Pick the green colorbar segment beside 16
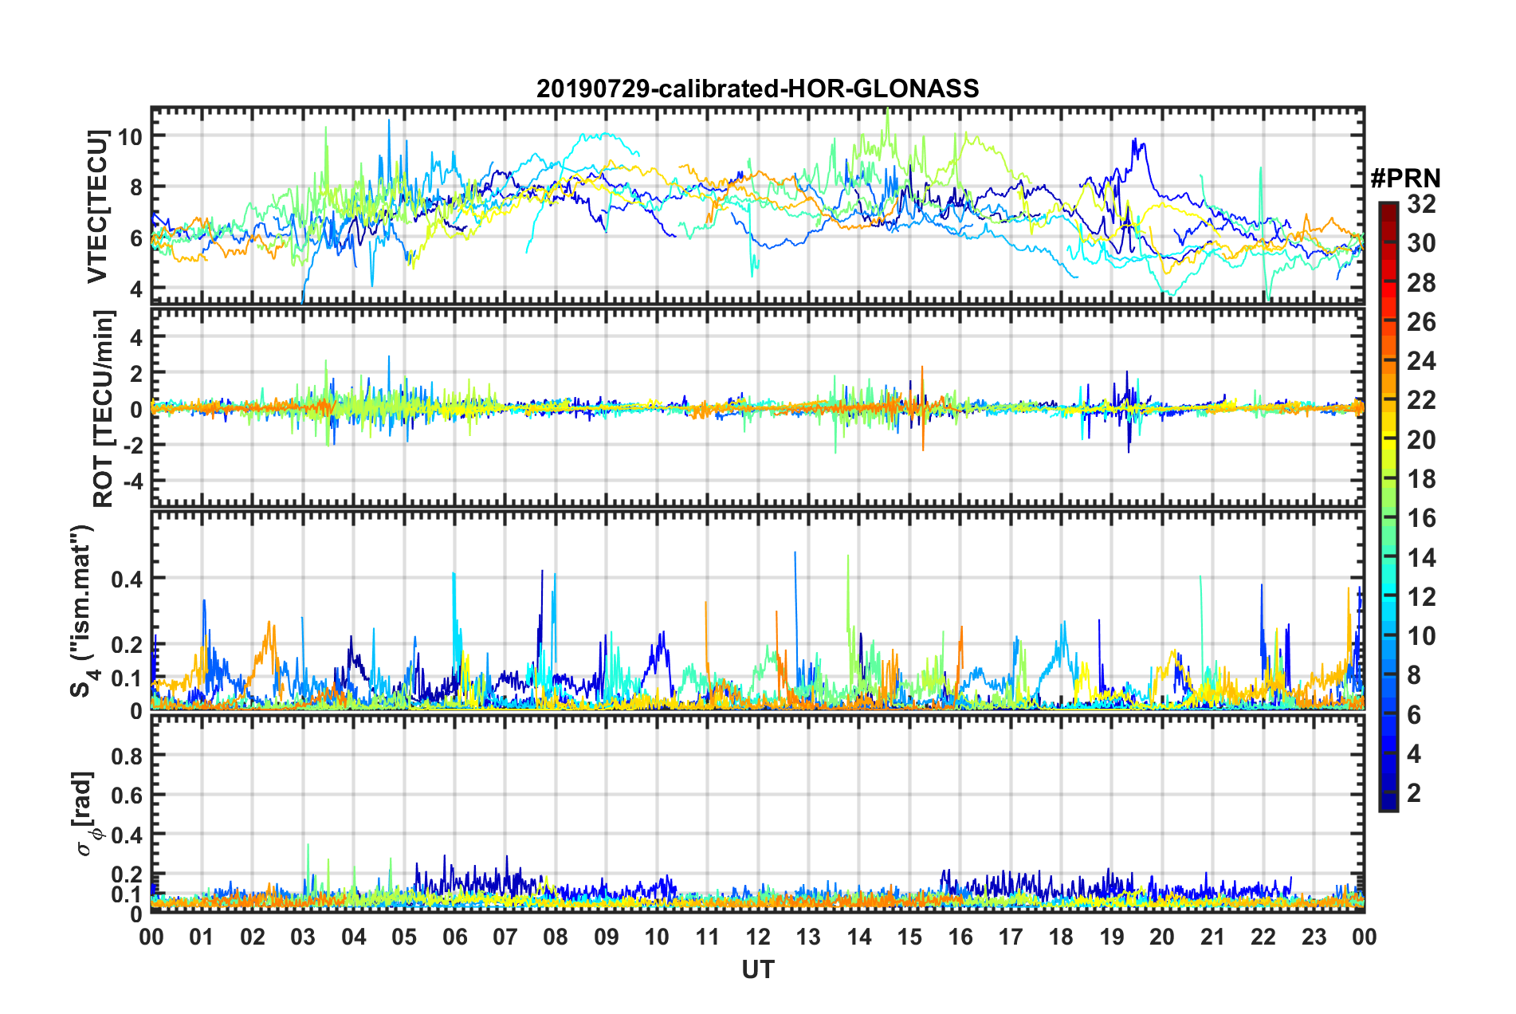The height and width of the screenshot is (1014, 1516). pos(1388,518)
